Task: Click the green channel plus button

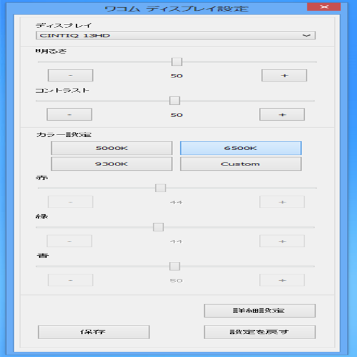Action: [x=282, y=241]
